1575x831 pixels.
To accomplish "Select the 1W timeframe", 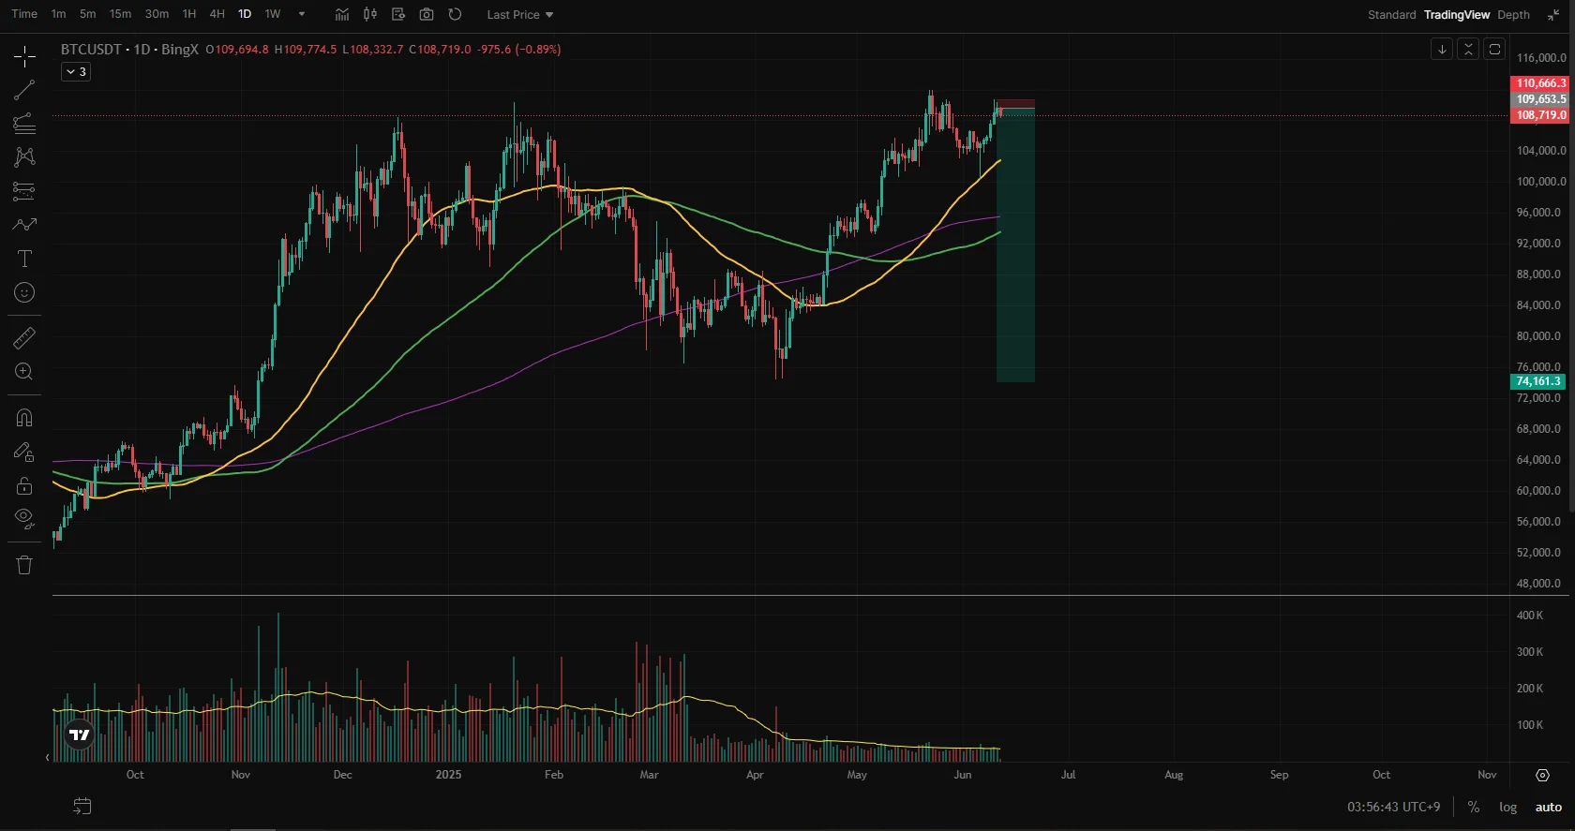I will click(x=273, y=14).
